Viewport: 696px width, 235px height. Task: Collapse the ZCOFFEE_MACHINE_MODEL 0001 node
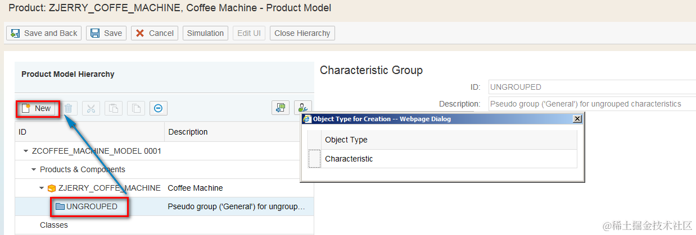pos(26,151)
